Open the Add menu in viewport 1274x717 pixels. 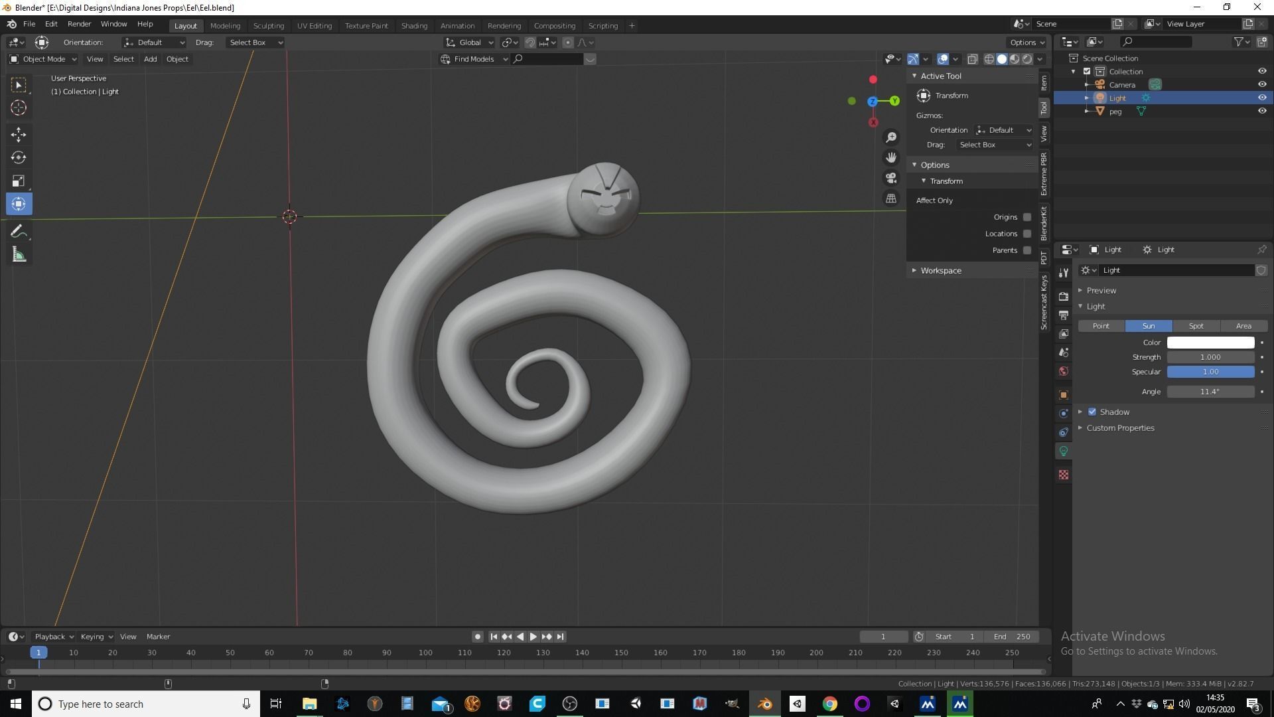coord(151,59)
